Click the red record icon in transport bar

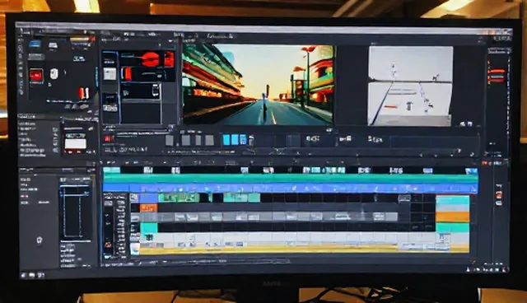click(108, 138)
